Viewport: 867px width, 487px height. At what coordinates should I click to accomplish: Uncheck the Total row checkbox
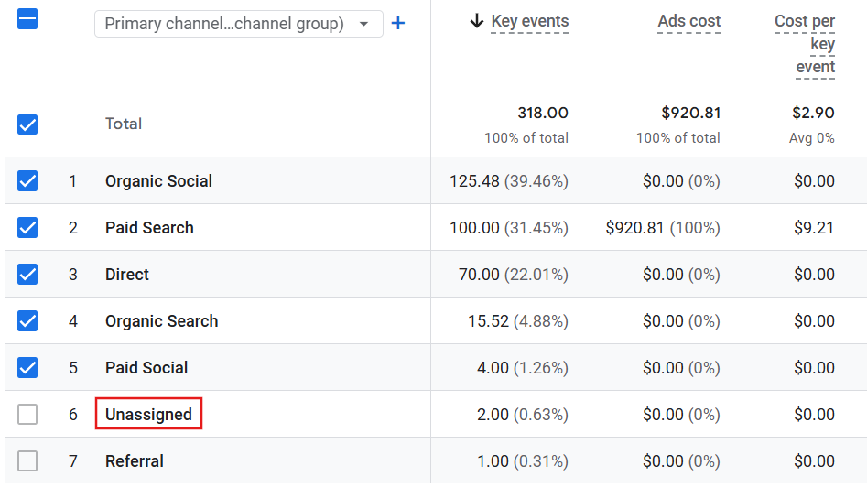(x=27, y=124)
